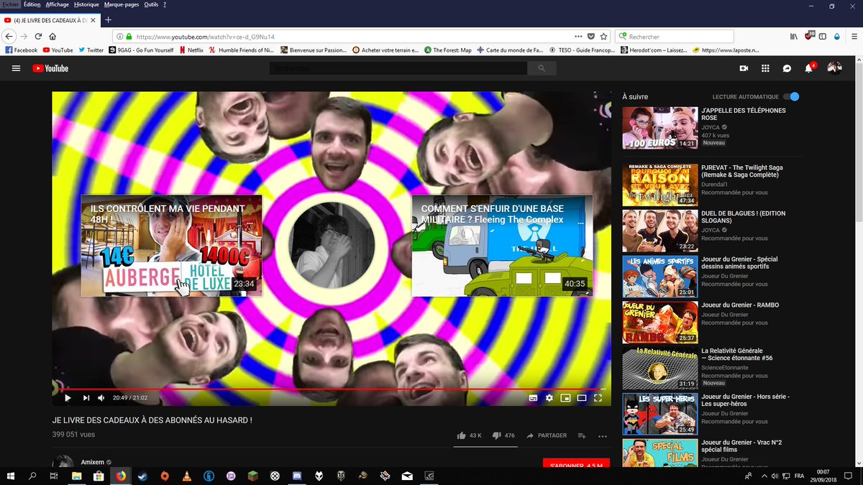Open the YouTube hamburger guide menu
Image resolution: width=863 pixels, height=485 pixels.
pos(16,68)
